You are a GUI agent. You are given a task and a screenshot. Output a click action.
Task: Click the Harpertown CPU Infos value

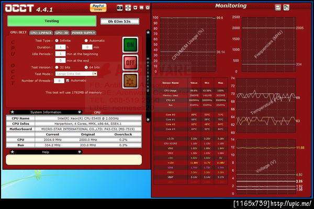click(x=88, y=124)
